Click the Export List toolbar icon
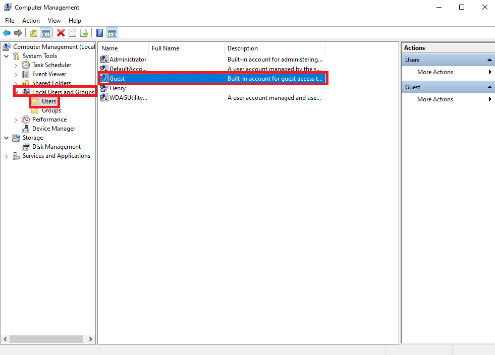This screenshot has width=495, height=355. pyautogui.click(x=84, y=33)
